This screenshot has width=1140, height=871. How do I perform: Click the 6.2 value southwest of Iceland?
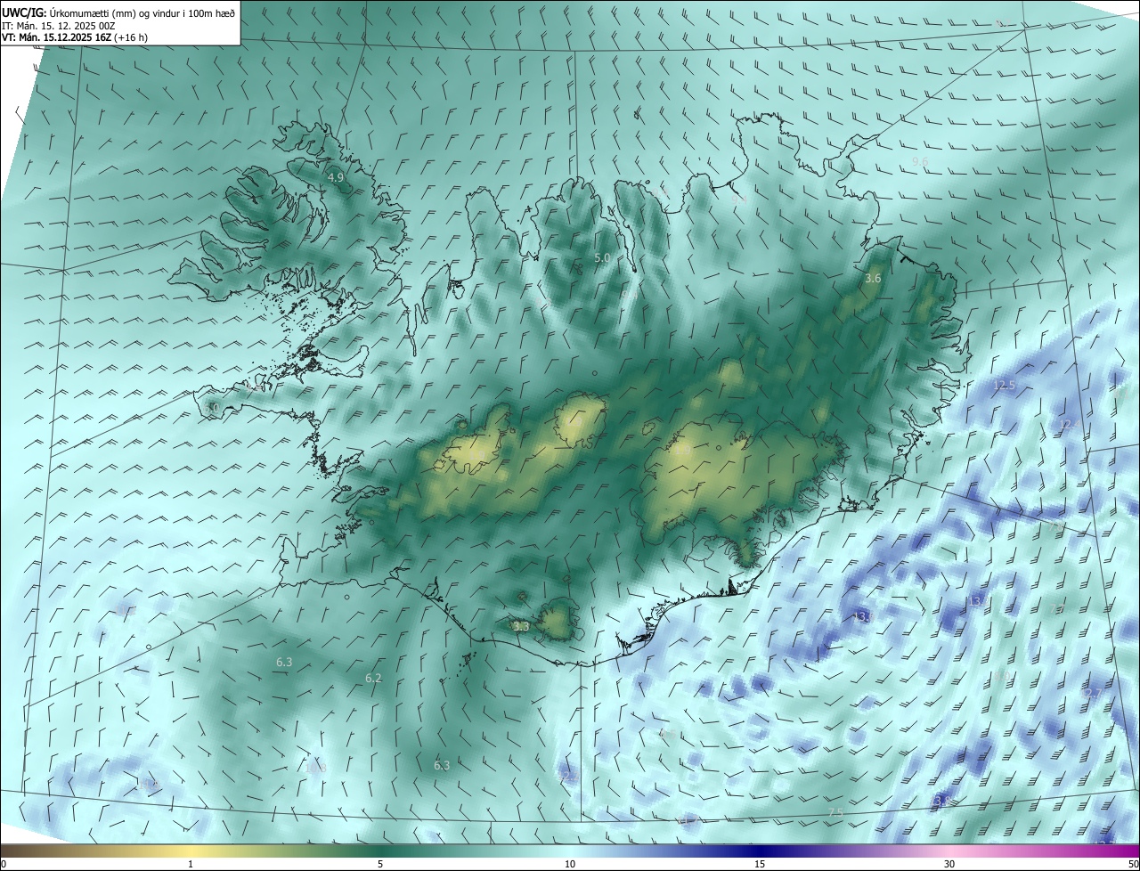click(x=373, y=679)
